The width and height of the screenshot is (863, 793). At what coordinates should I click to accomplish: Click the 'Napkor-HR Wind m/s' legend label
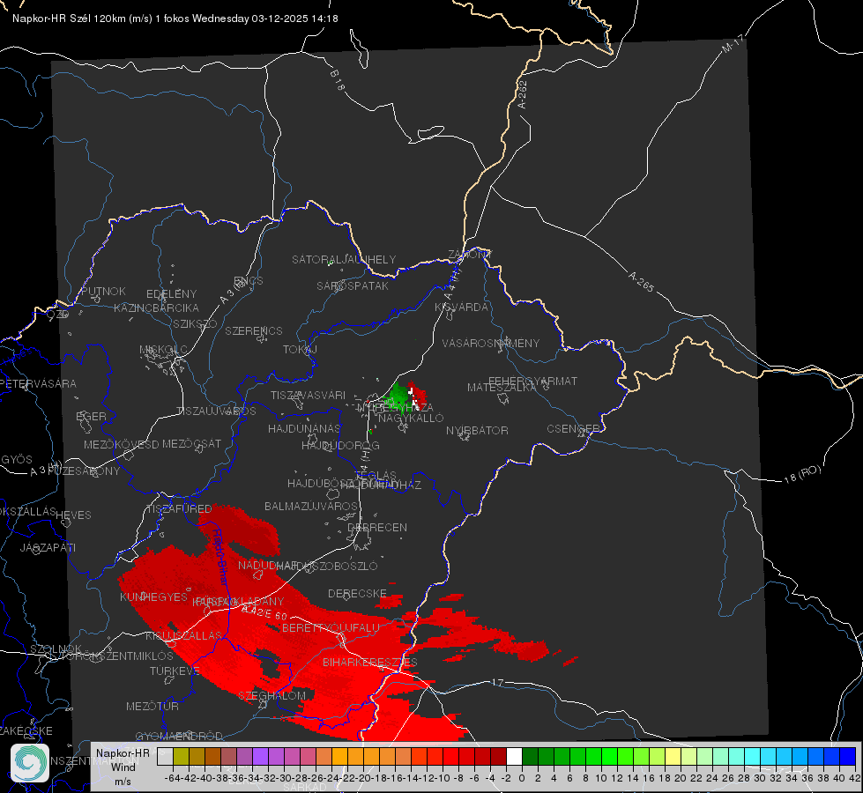click(123, 767)
